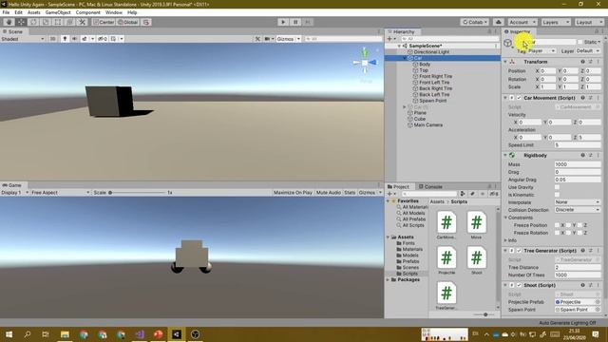
Task: Open the Window menu
Action: [114, 12]
